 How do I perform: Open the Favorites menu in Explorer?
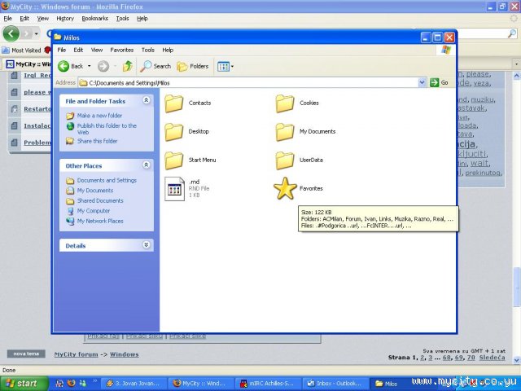coord(121,50)
